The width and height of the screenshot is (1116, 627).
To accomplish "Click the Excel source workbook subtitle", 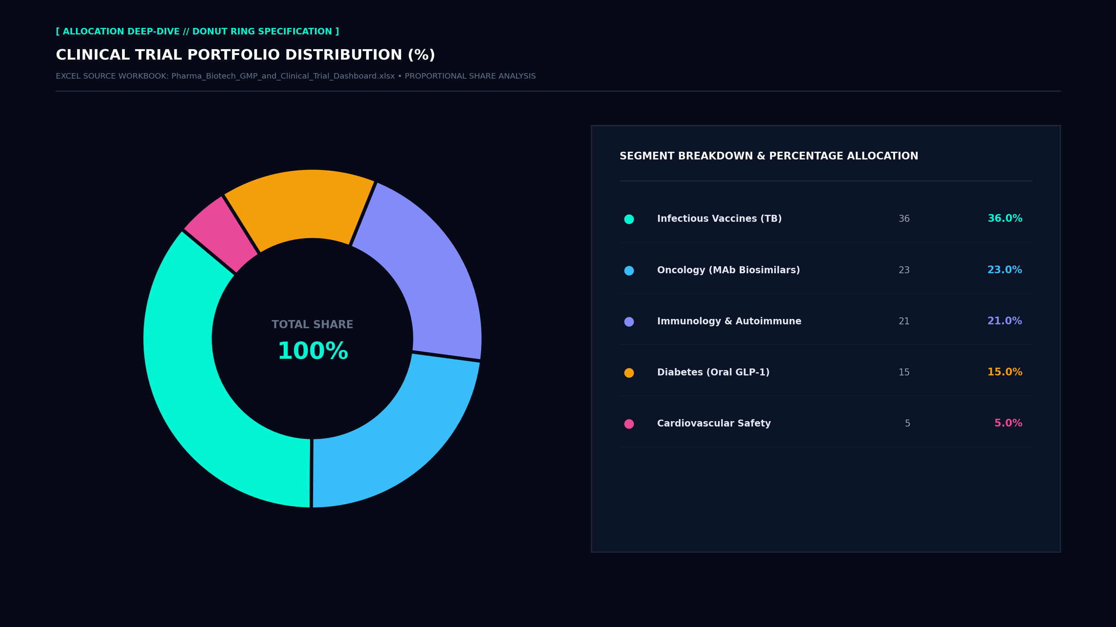I will click(x=296, y=77).
